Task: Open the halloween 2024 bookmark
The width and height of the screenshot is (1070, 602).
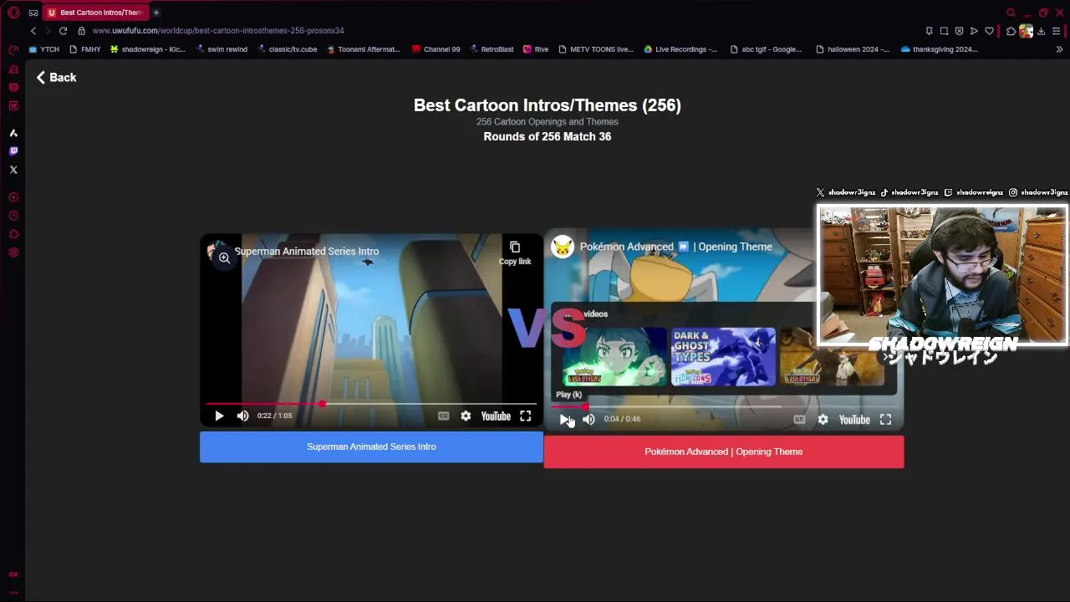Action: click(x=852, y=49)
